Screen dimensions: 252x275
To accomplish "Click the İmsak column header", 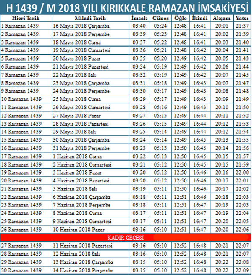I will (x=139, y=19).
